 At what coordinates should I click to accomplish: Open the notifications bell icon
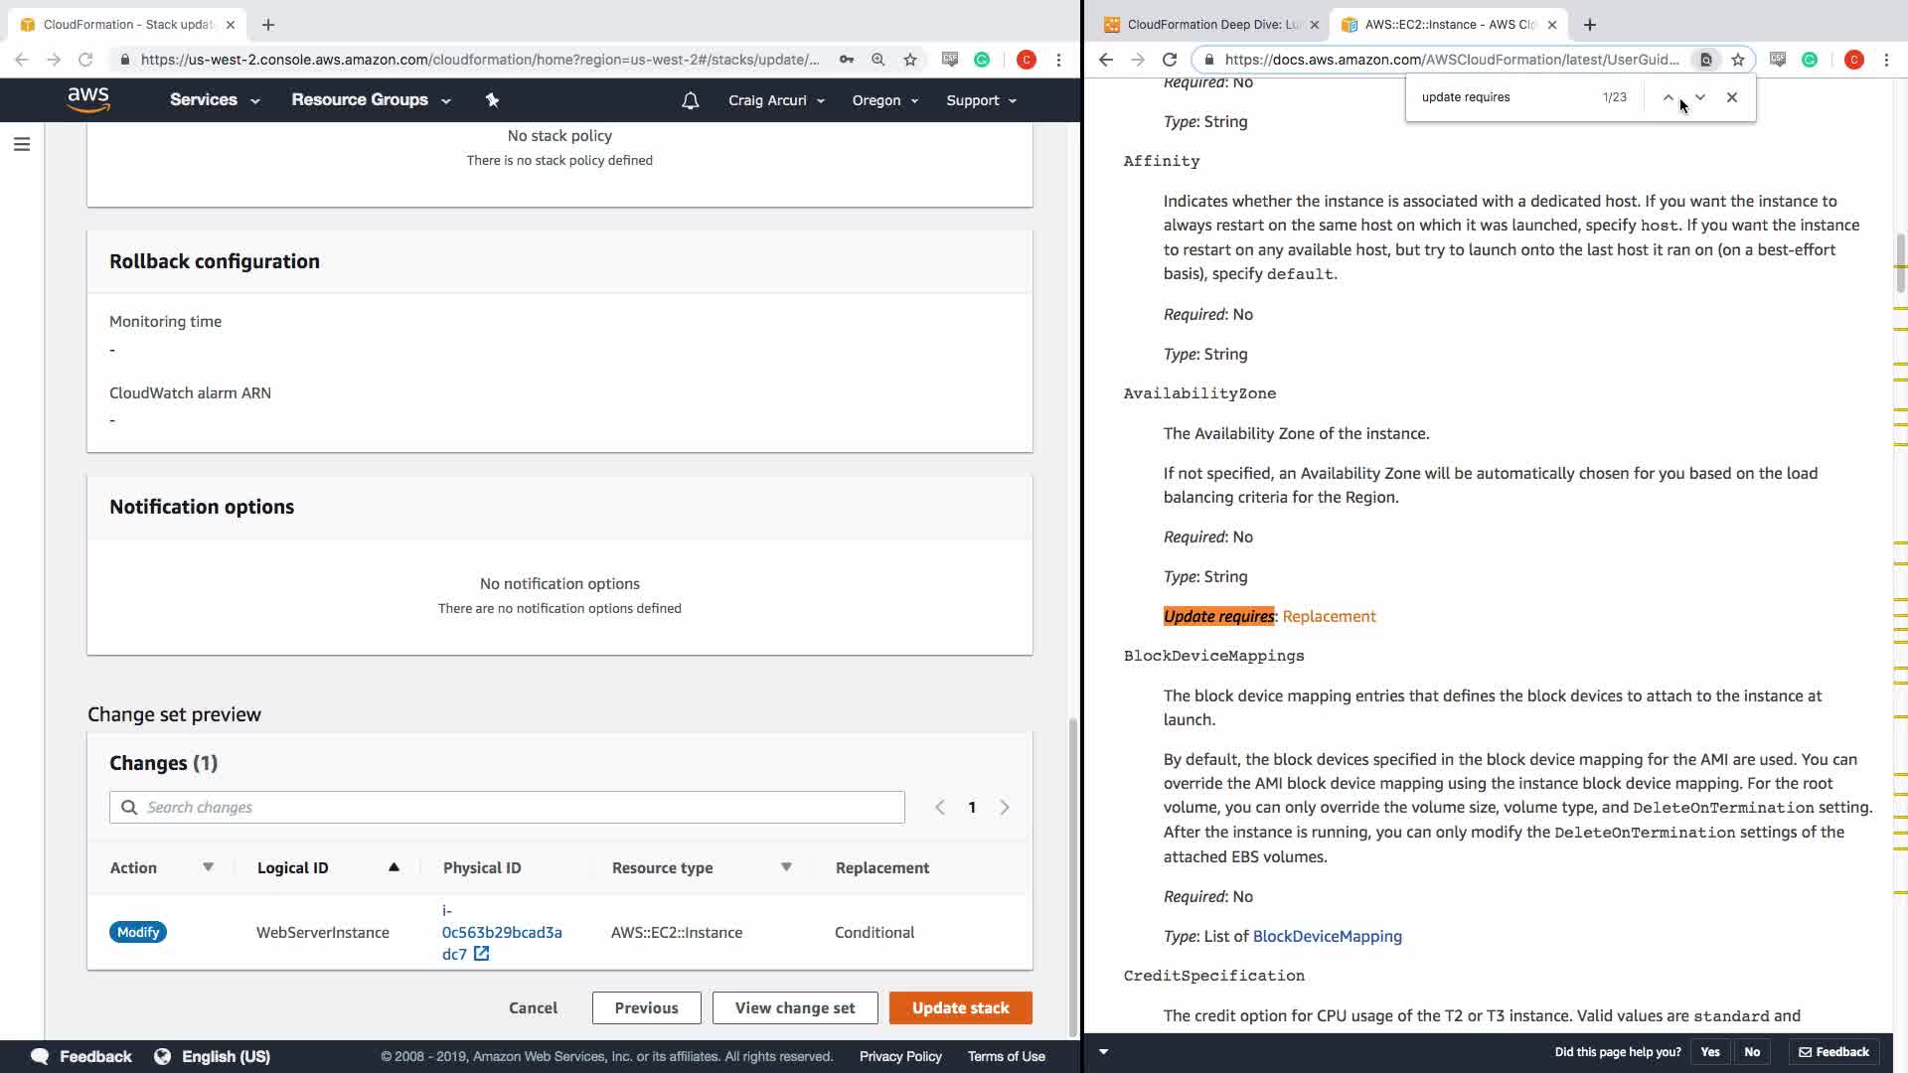(x=691, y=100)
